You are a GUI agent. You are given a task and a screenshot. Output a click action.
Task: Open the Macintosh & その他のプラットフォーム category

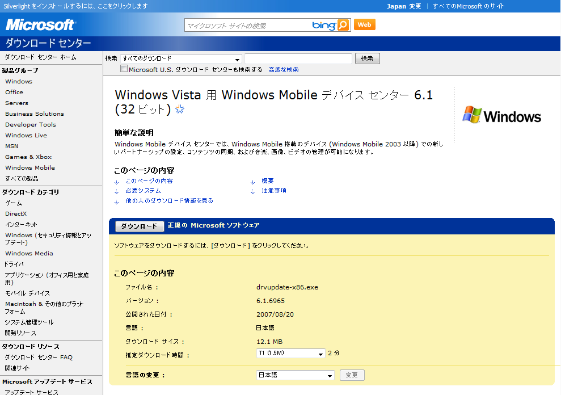(44, 308)
